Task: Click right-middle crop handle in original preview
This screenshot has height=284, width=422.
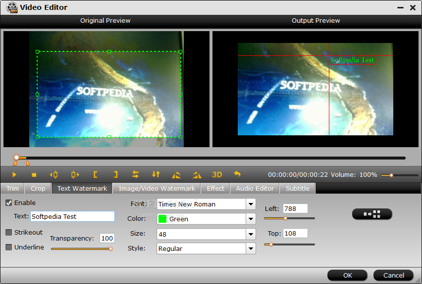Action: 181,94
